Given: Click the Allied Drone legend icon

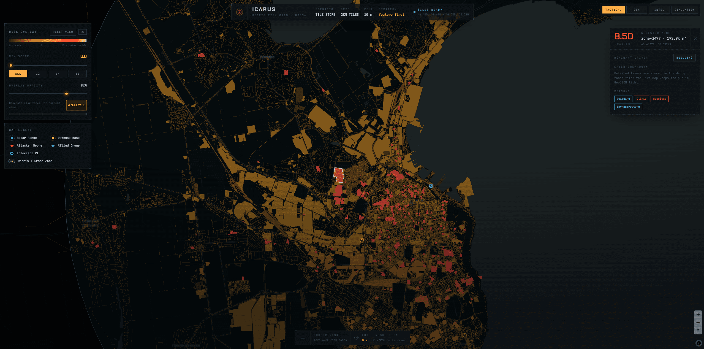Looking at the screenshot, I should tap(53, 146).
